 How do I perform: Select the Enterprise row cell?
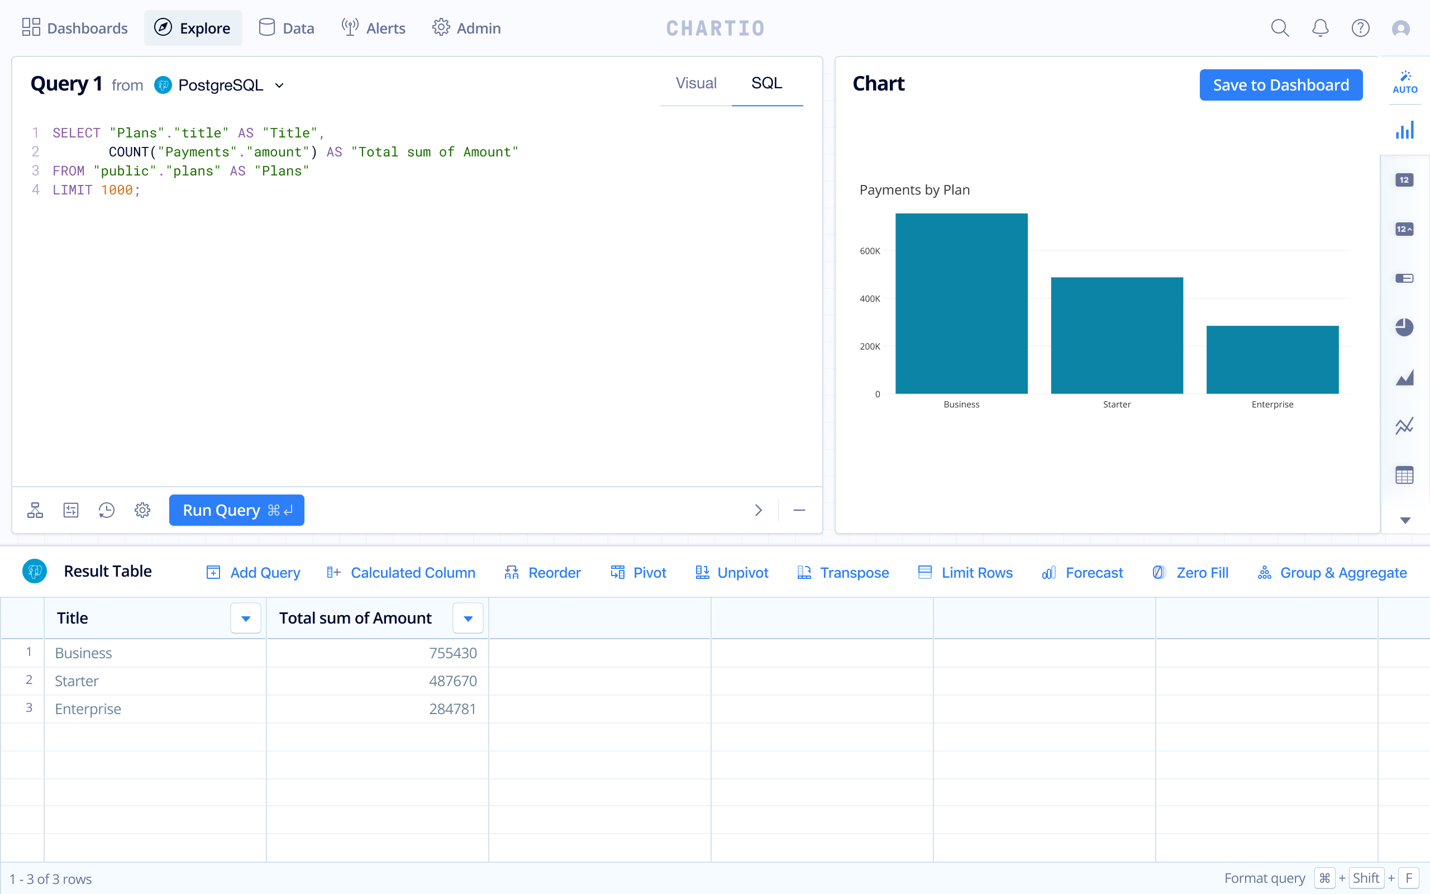(x=155, y=708)
